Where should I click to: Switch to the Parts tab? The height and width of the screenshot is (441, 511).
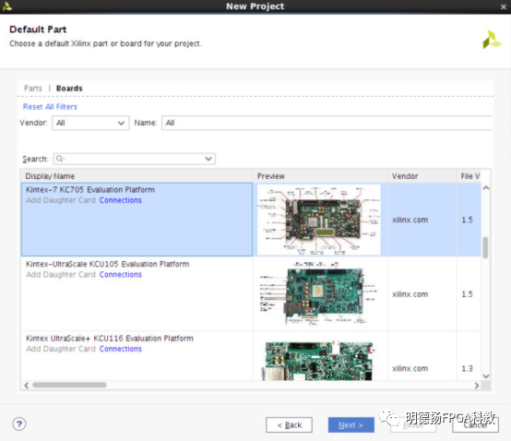pyautogui.click(x=33, y=89)
